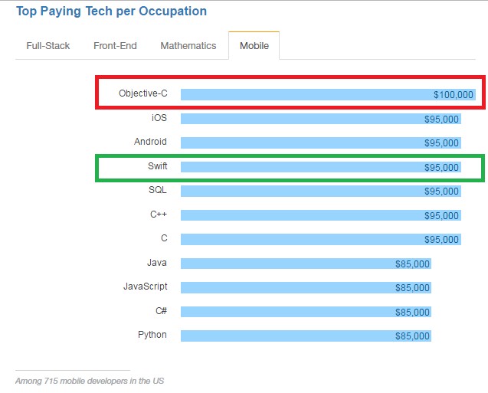This screenshot has width=488, height=393.
Task: Click the Java $85,000 bar
Action: (x=306, y=264)
